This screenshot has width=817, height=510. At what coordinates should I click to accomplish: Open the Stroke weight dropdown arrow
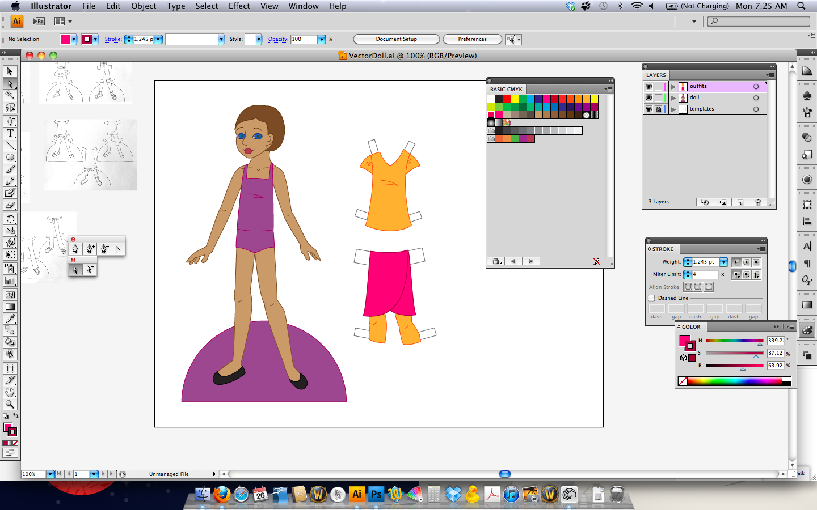coord(724,262)
